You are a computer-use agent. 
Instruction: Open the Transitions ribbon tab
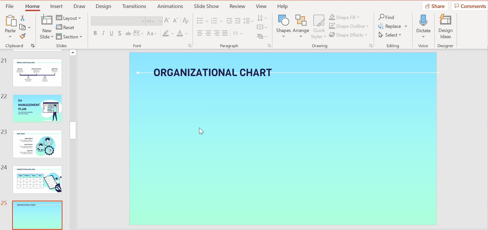tap(134, 6)
